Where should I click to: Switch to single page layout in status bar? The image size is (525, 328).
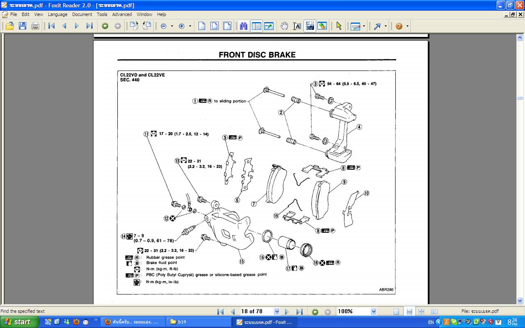[396, 312]
